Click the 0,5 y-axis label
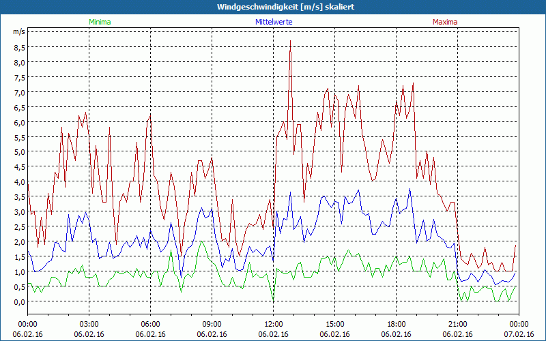Screen dimensions: 546x341 [x=19, y=286]
